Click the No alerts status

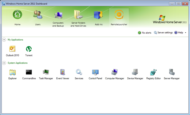pos(145,33)
